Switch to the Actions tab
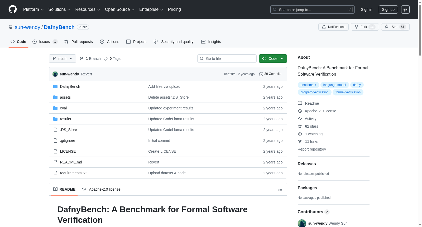422x227 pixels. [x=109, y=42]
